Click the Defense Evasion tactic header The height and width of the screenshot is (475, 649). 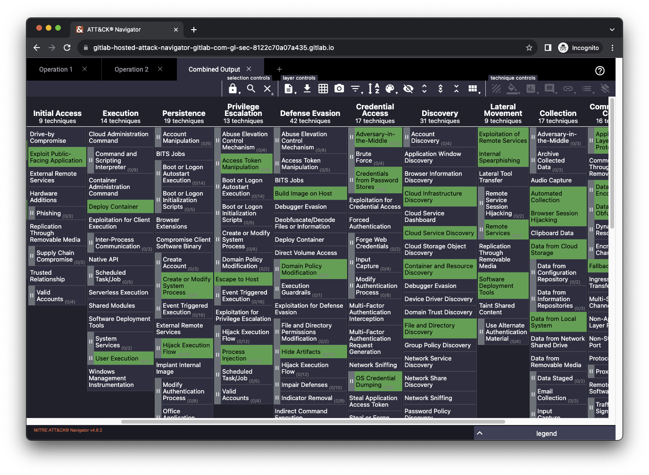click(310, 113)
